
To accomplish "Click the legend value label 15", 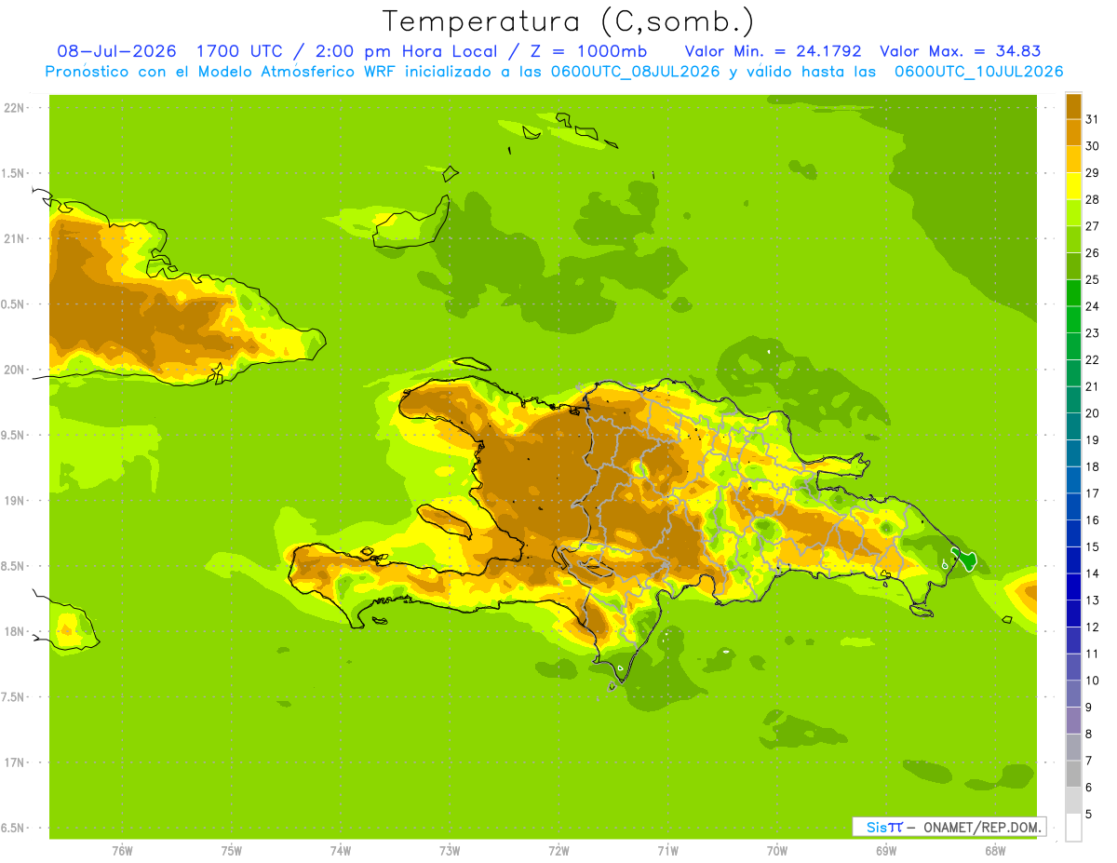I will point(1092,546).
